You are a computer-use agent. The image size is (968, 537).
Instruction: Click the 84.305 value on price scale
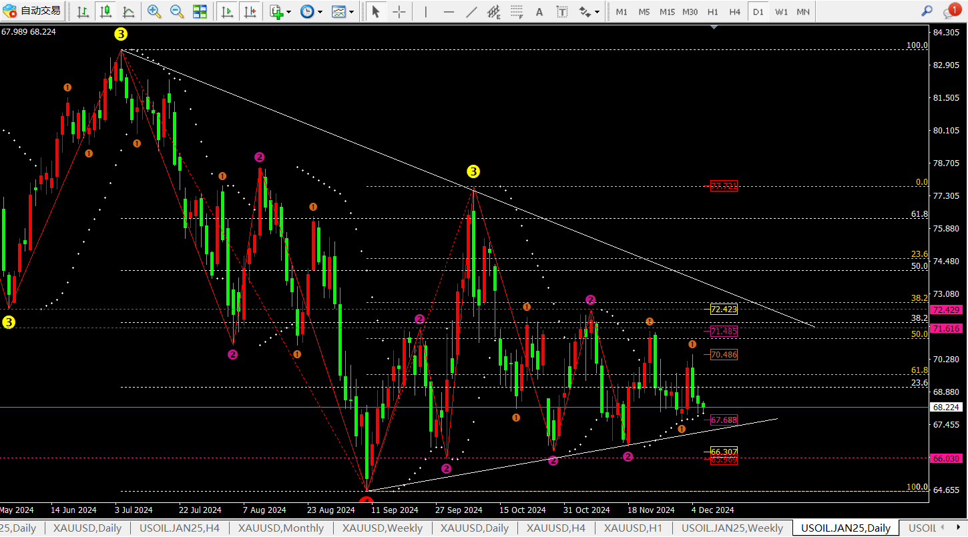click(x=947, y=33)
